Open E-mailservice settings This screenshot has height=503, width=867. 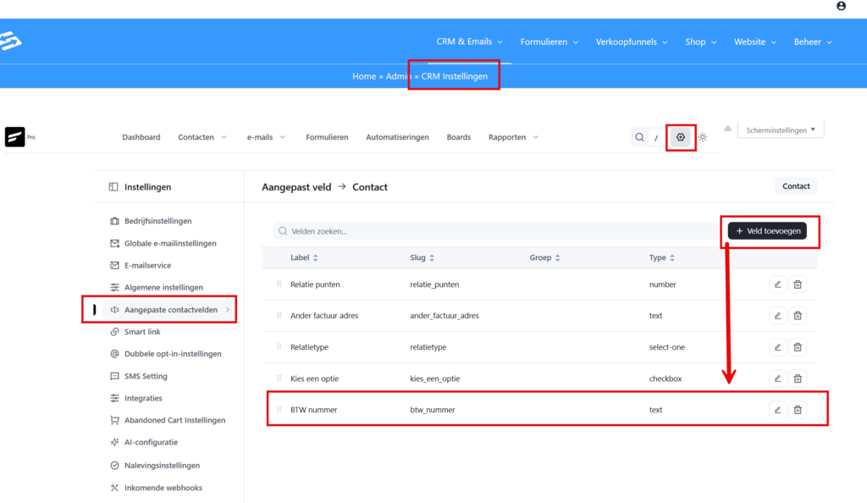coord(147,265)
